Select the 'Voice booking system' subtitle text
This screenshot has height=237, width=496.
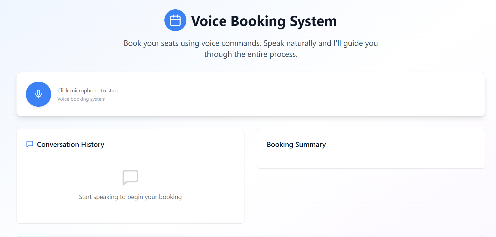[x=81, y=99]
